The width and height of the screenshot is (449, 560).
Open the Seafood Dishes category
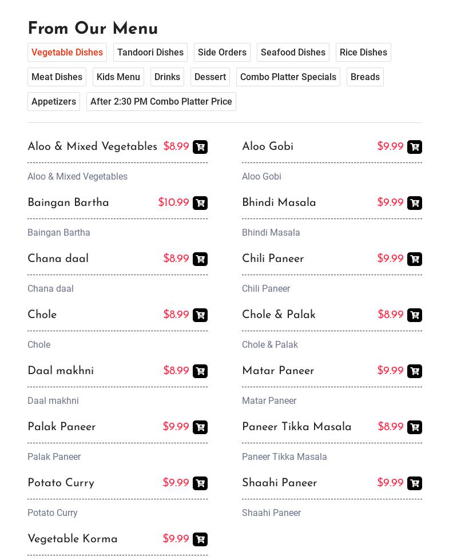pyautogui.click(x=293, y=52)
